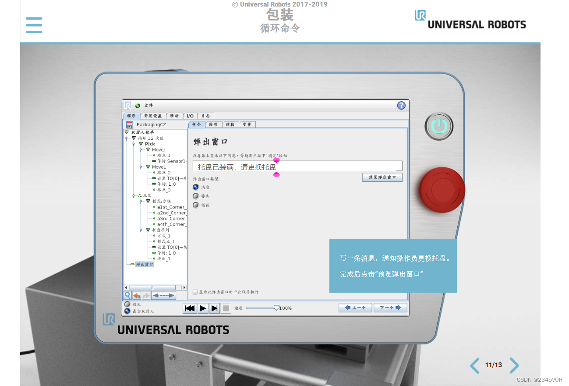Click waypoint dot icon beside 路点_1
This screenshot has width=569, height=386.
tap(154, 156)
